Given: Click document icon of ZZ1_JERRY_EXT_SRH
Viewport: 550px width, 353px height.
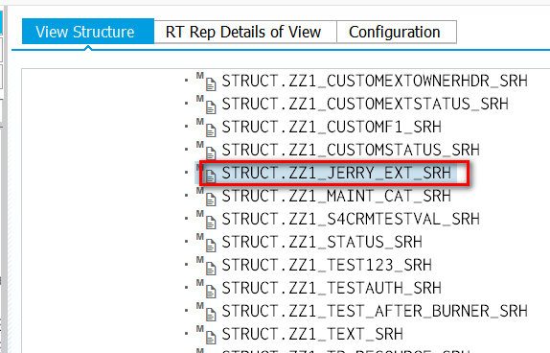Looking at the screenshot, I should (x=211, y=176).
